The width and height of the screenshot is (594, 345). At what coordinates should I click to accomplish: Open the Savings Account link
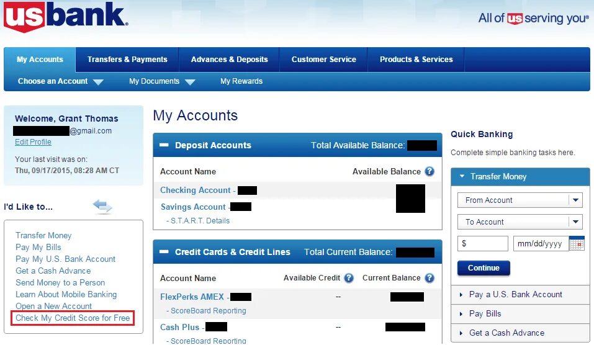[193, 207]
